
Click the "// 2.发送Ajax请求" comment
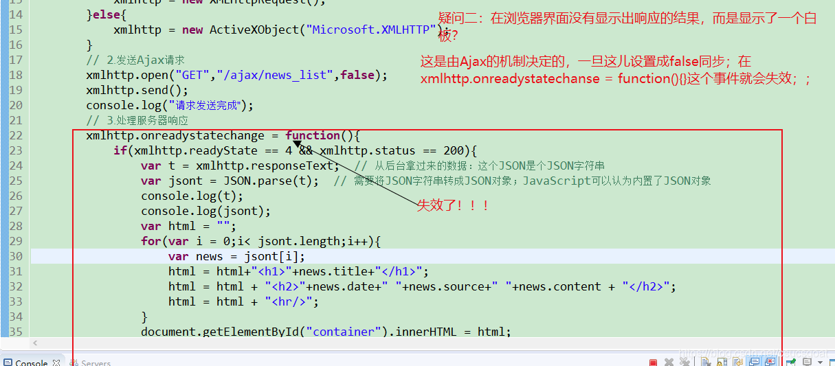(135, 60)
